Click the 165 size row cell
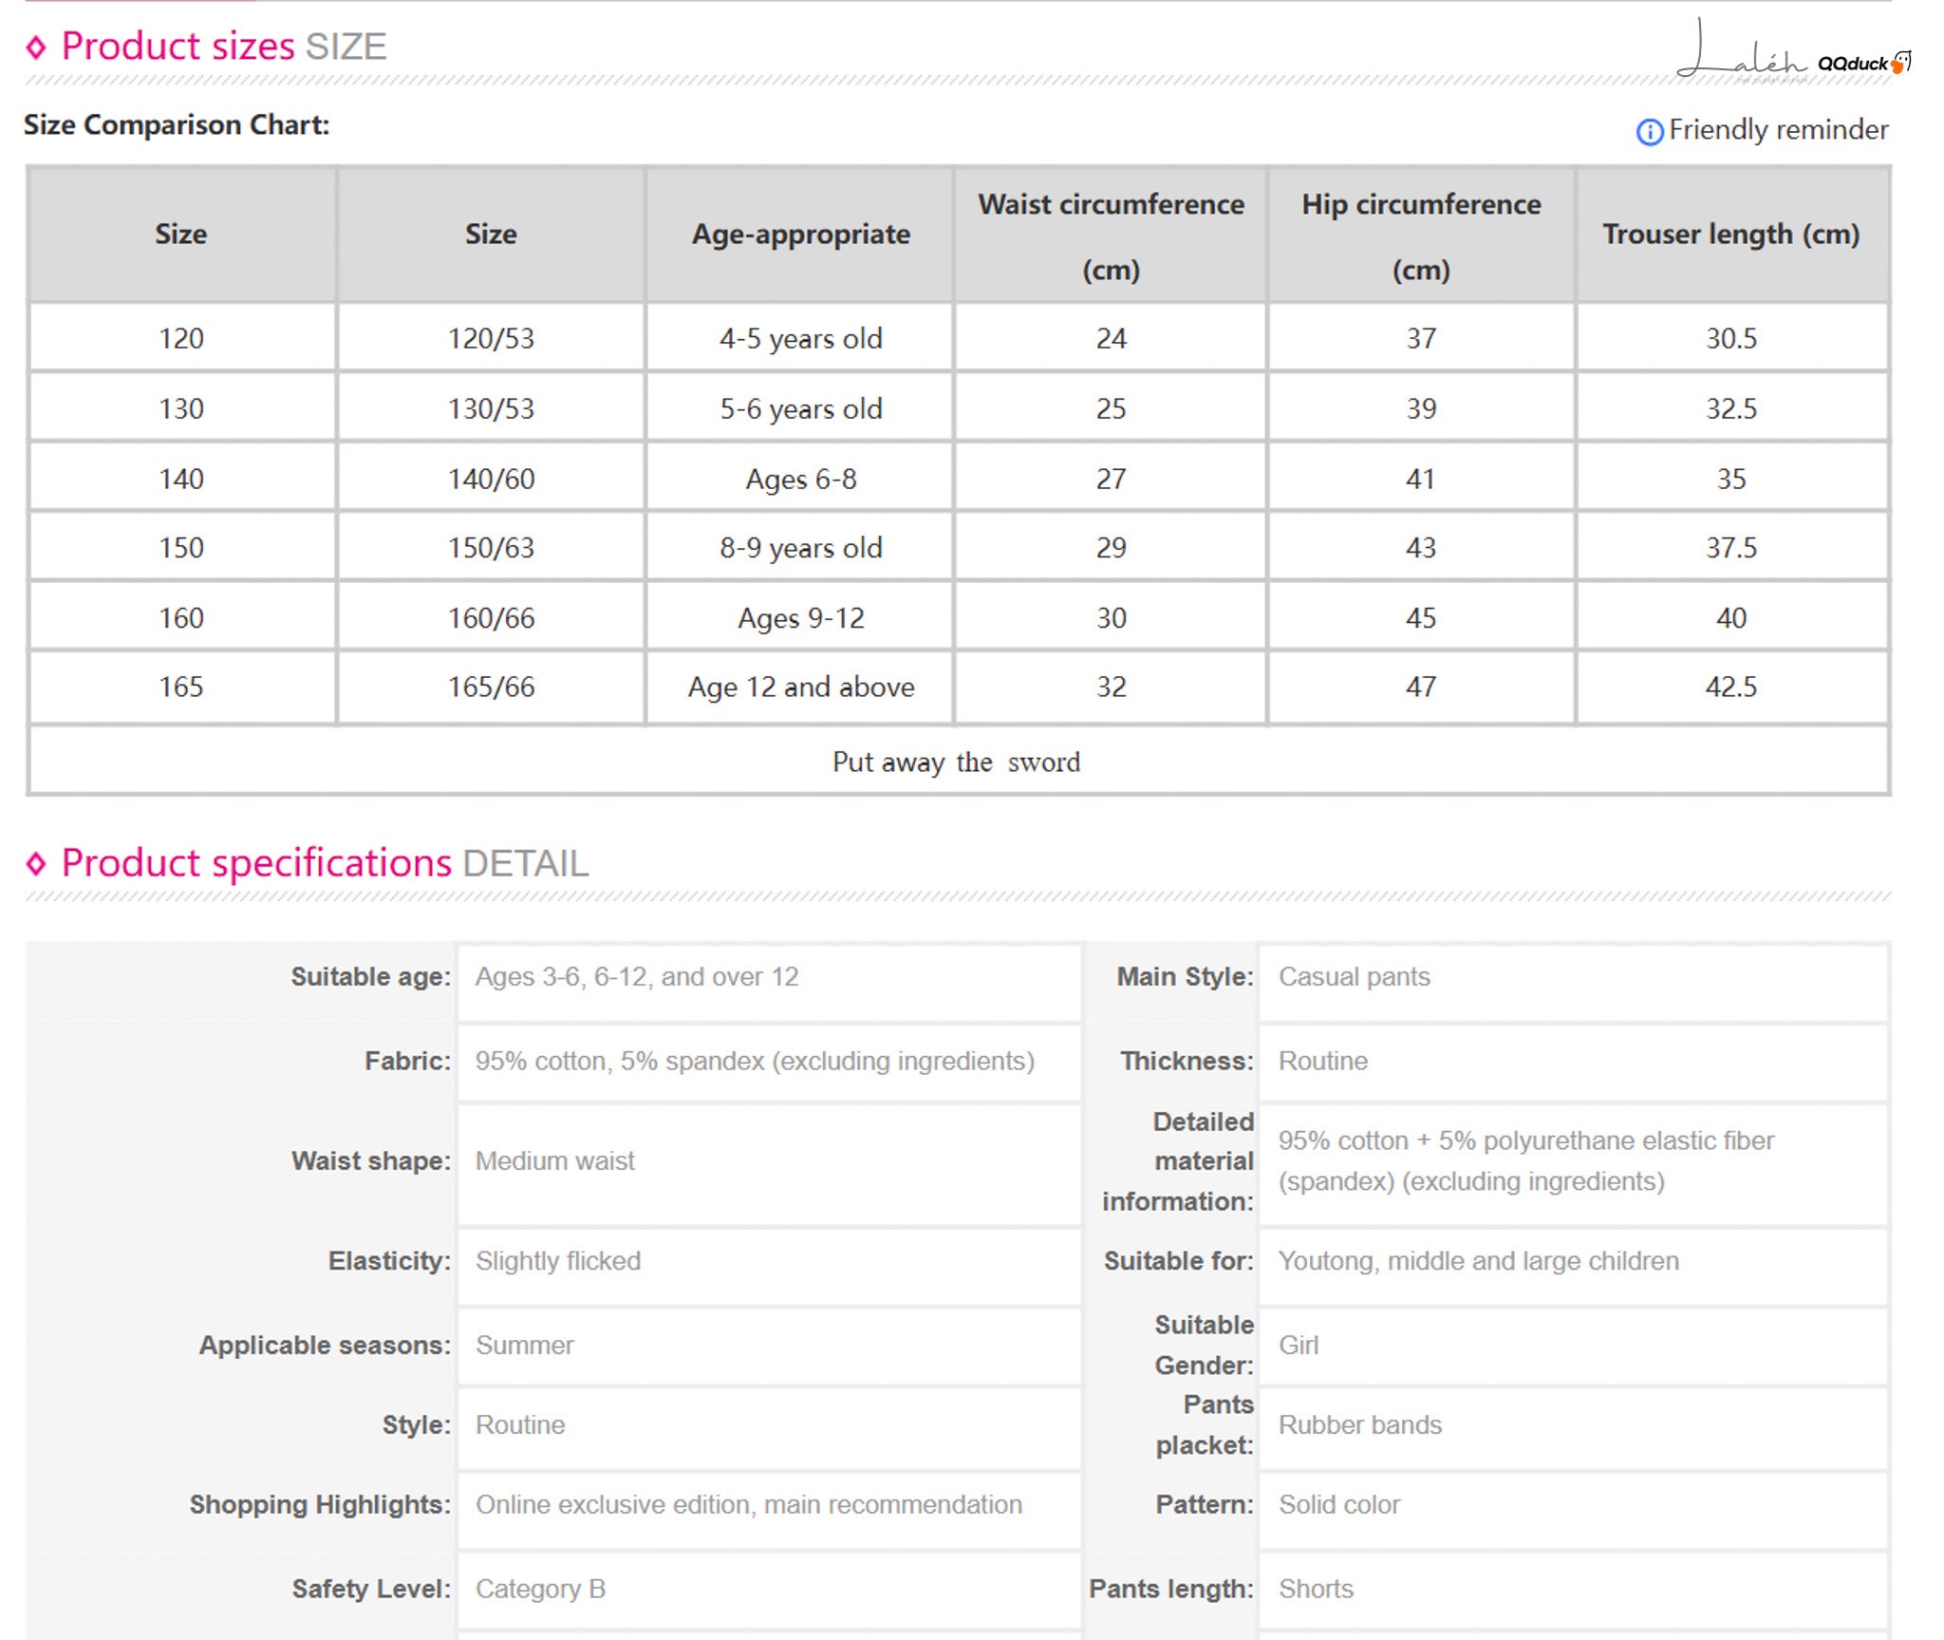 [x=181, y=687]
